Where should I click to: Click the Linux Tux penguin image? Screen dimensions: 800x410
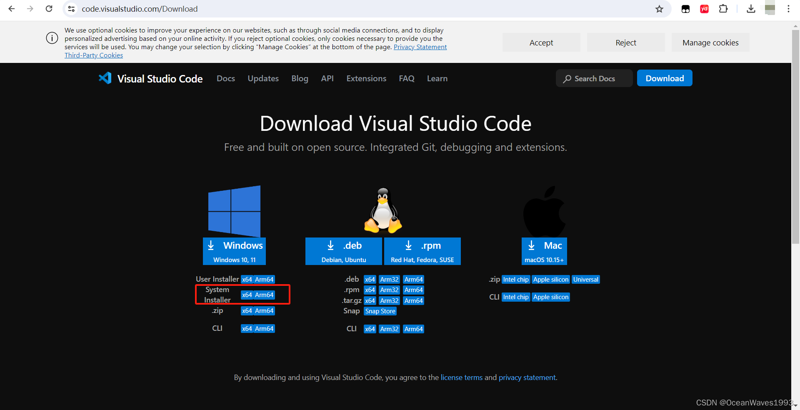[x=383, y=210]
